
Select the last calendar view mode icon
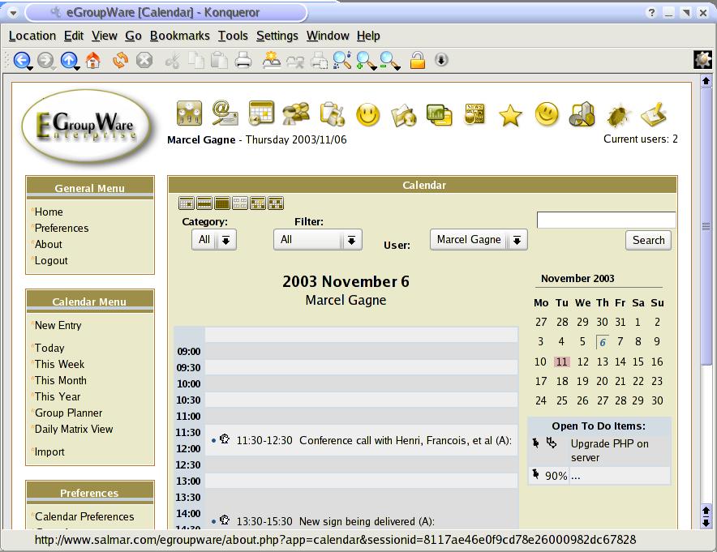click(276, 203)
